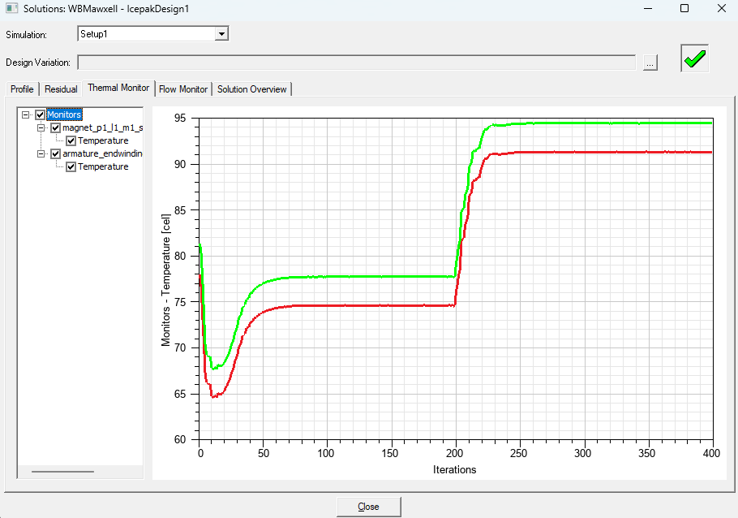
Task: Click the Close button
Action: click(x=368, y=507)
